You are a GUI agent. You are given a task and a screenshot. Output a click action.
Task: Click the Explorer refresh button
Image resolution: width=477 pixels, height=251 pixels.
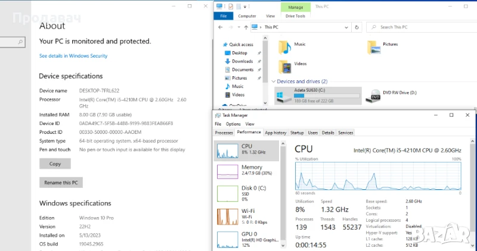click(357, 27)
